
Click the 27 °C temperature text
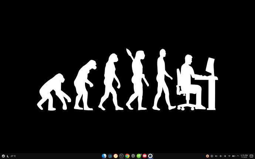point(13,156)
